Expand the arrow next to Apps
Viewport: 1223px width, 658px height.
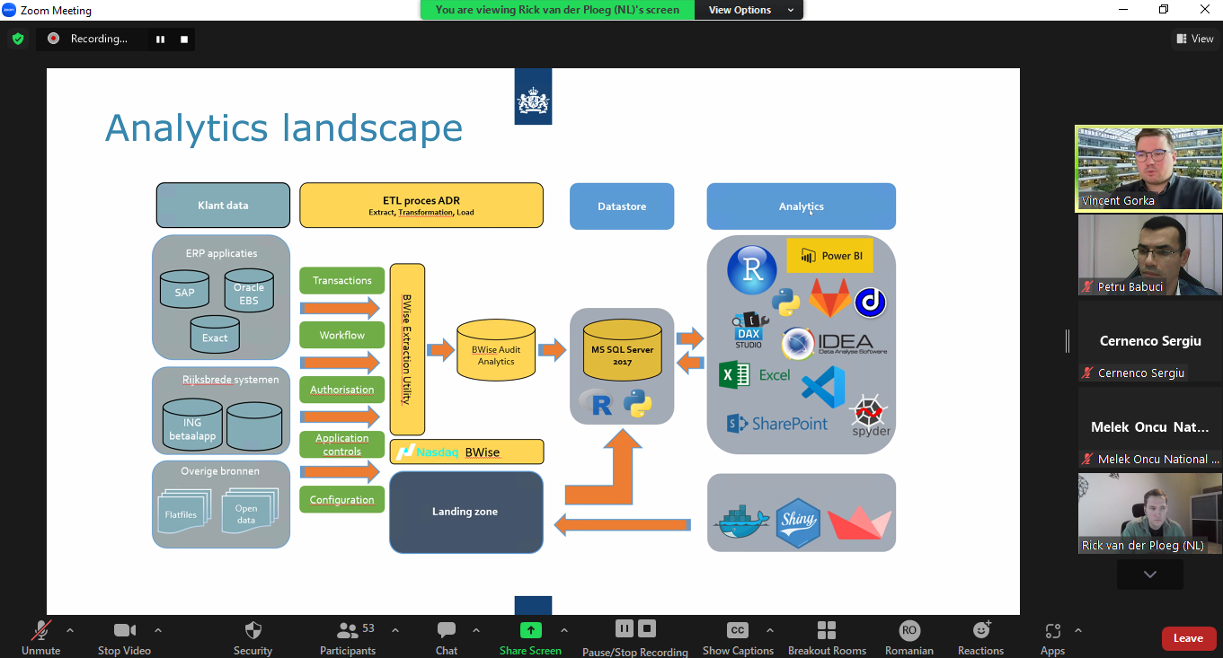[x=1078, y=630]
